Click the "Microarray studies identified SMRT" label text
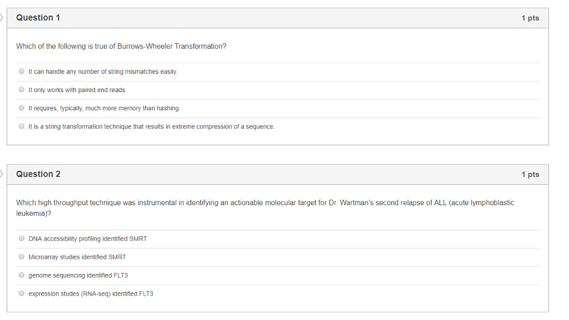The image size is (569, 320). 77,257
